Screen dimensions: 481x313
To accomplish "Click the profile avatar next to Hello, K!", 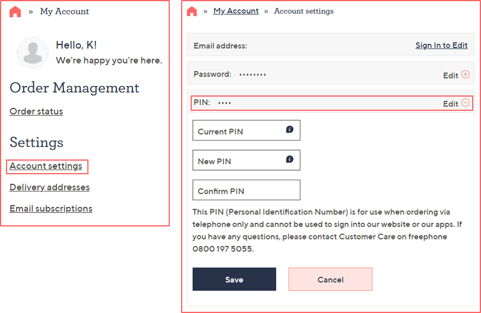I will click(33, 53).
